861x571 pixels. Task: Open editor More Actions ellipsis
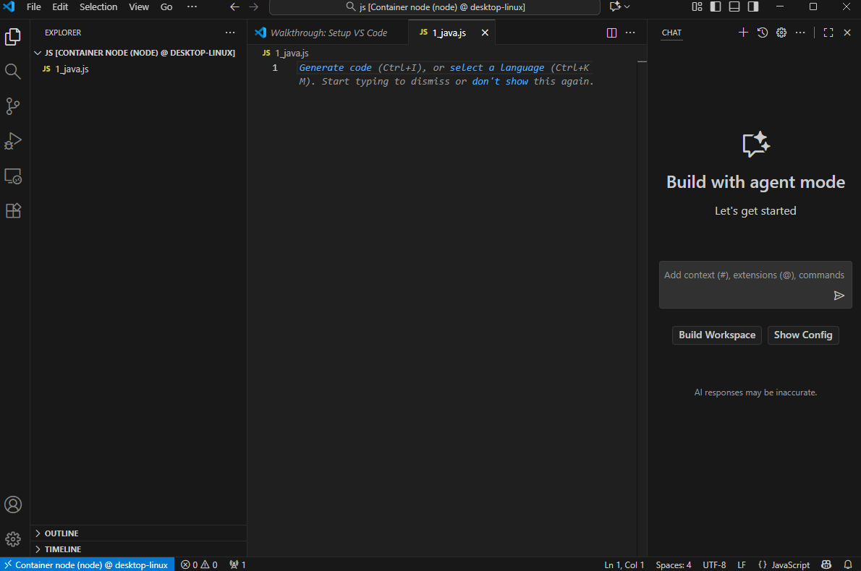pyautogui.click(x=630, y=33)
